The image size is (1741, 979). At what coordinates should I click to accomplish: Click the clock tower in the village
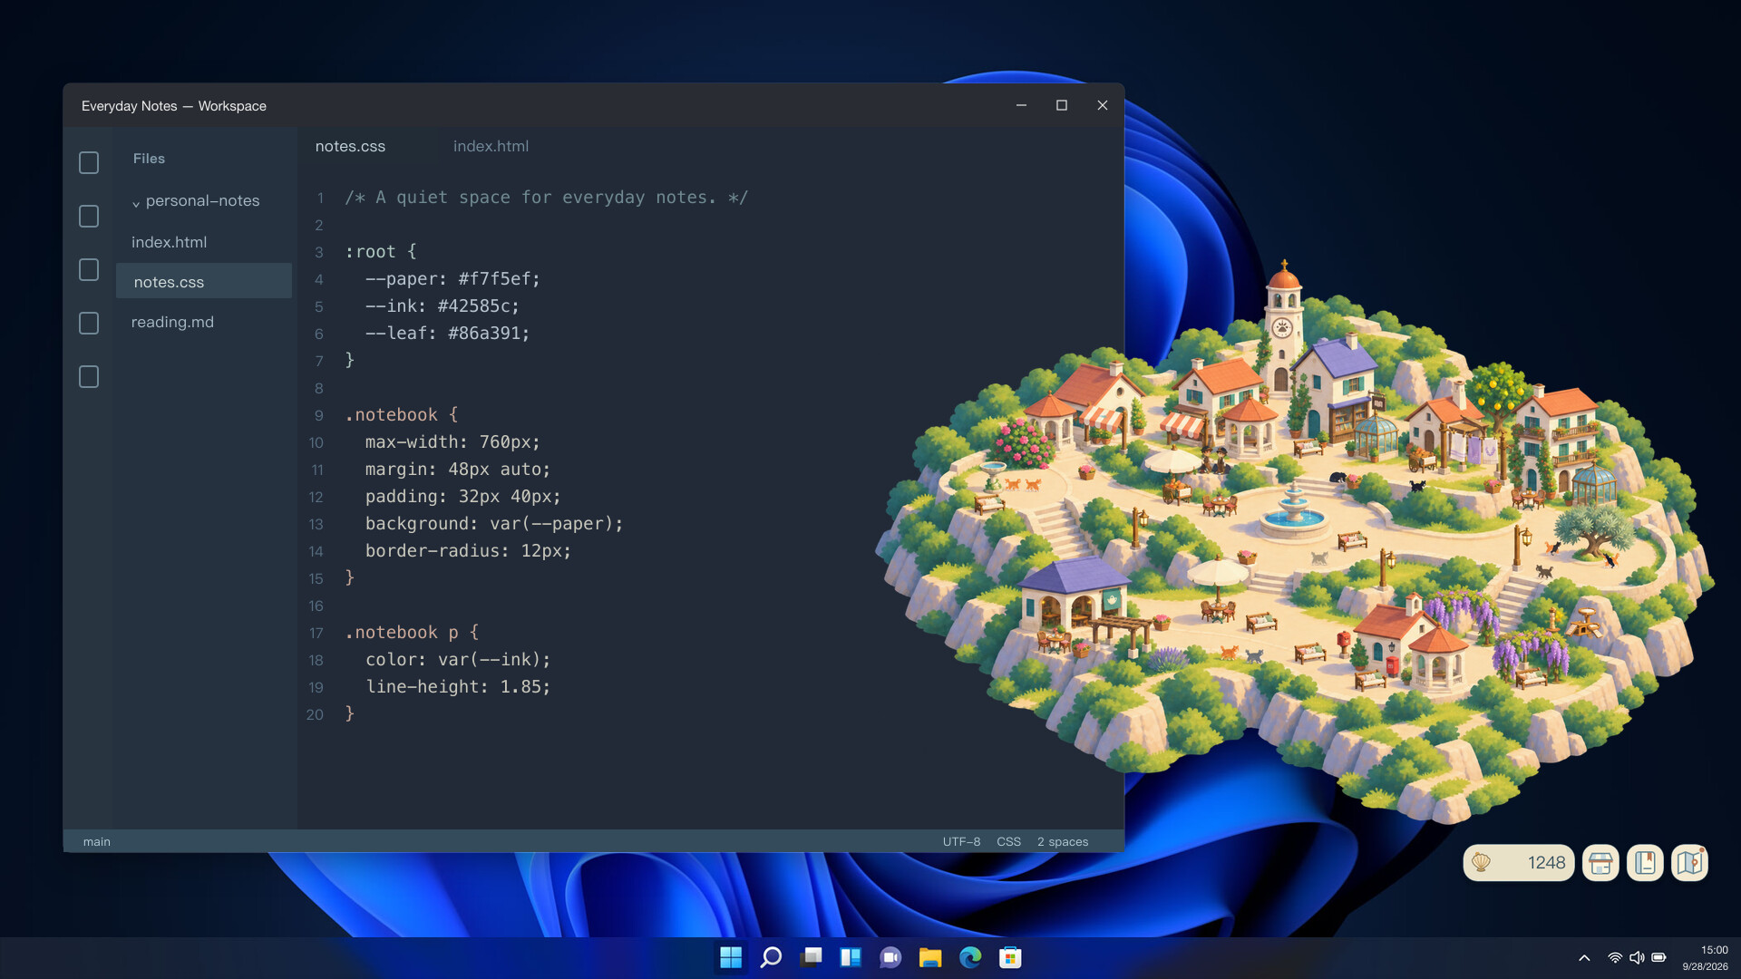click(1282, 326)
